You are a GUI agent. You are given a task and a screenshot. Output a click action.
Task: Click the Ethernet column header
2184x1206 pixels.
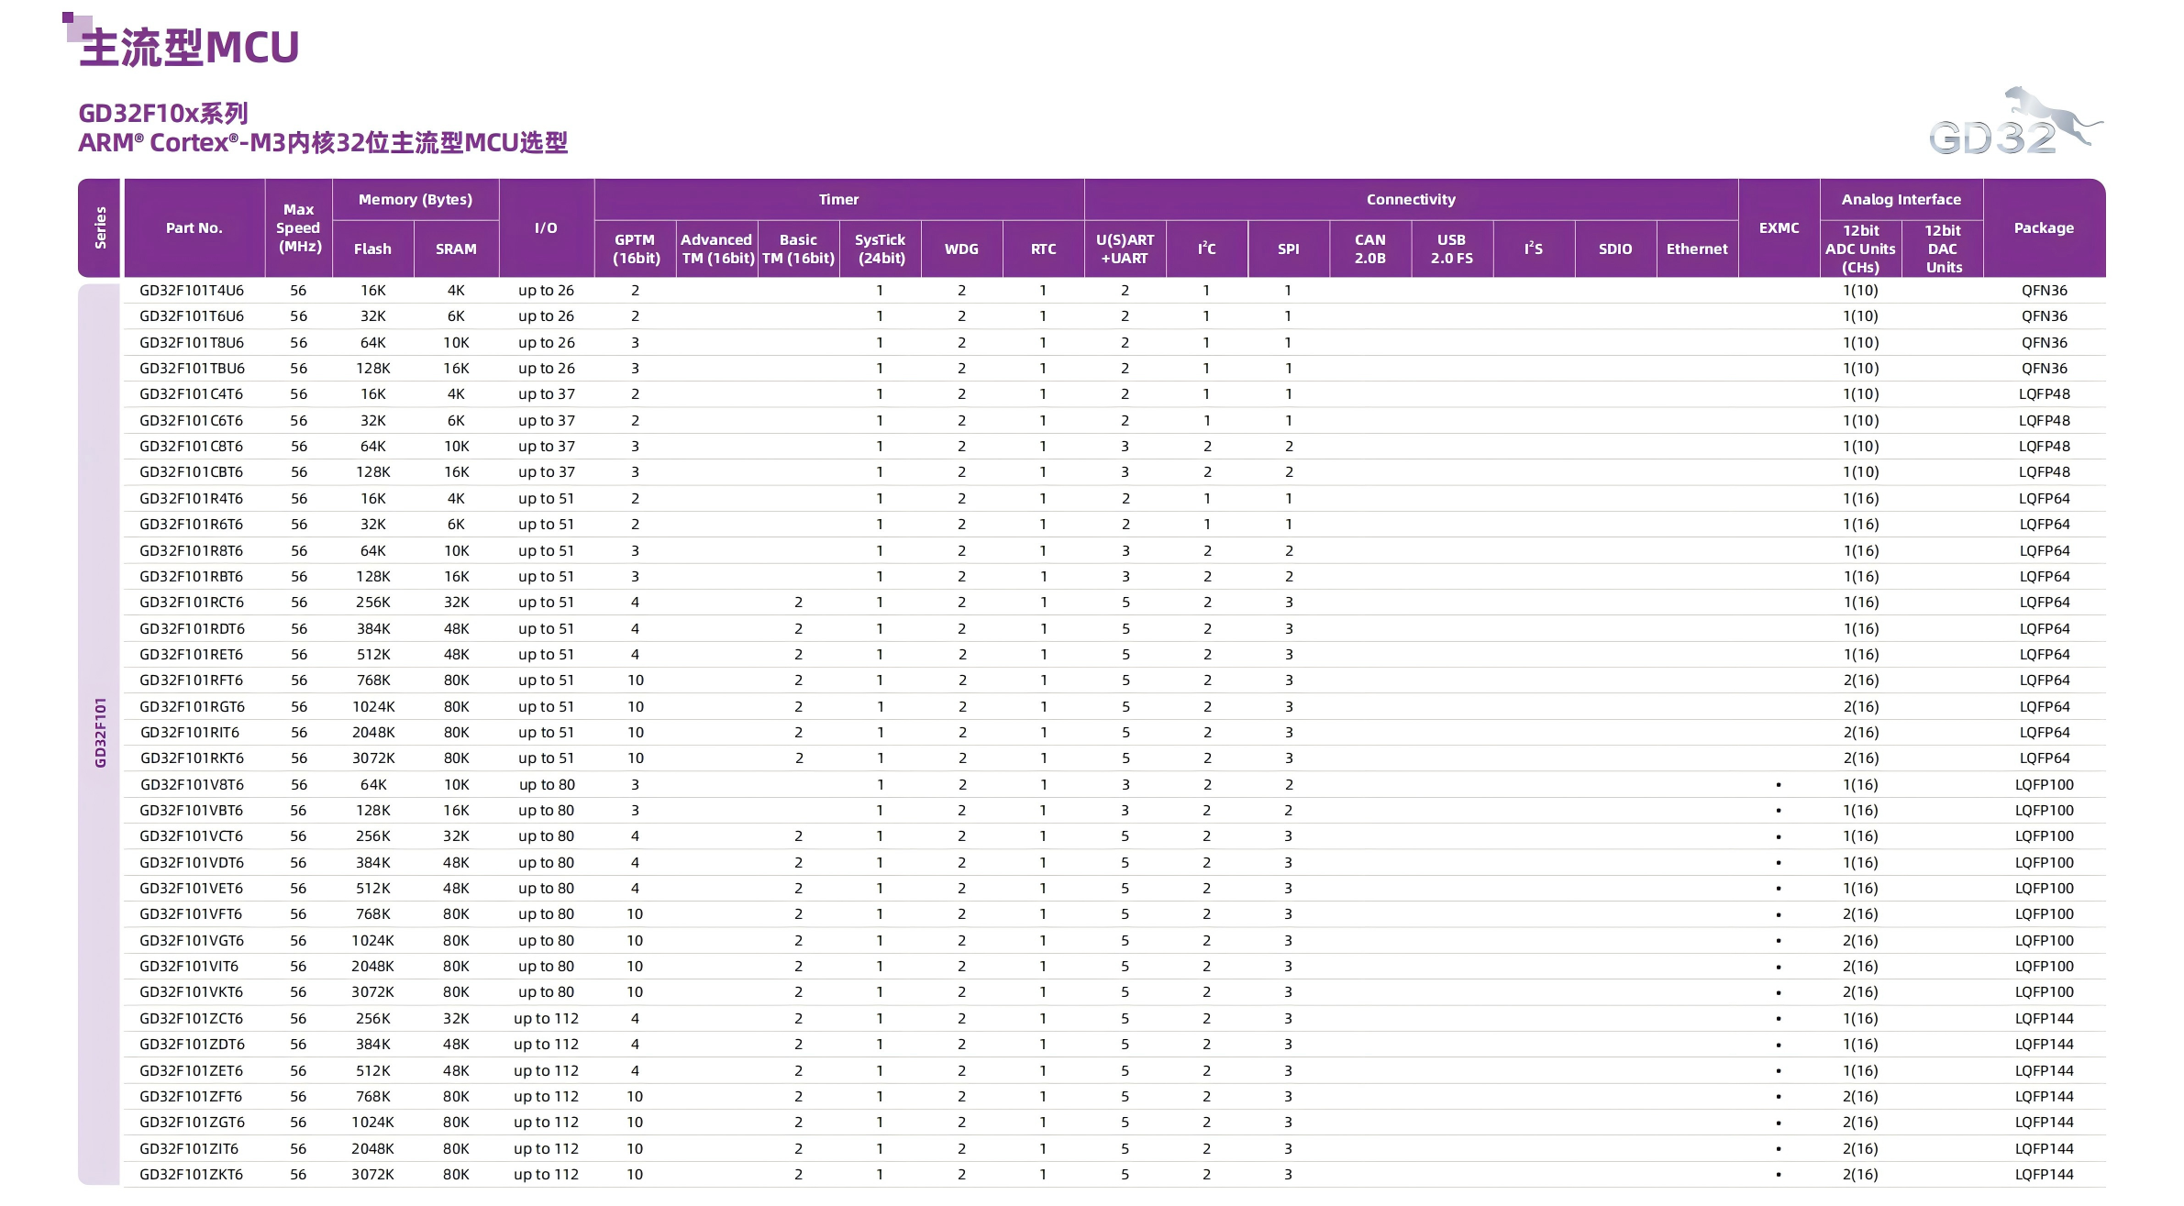click(1696, 249)
